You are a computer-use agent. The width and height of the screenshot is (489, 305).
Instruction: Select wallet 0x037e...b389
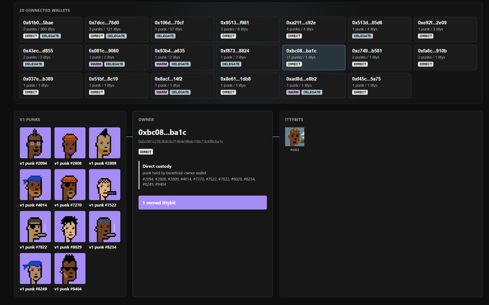click(51, 85)
